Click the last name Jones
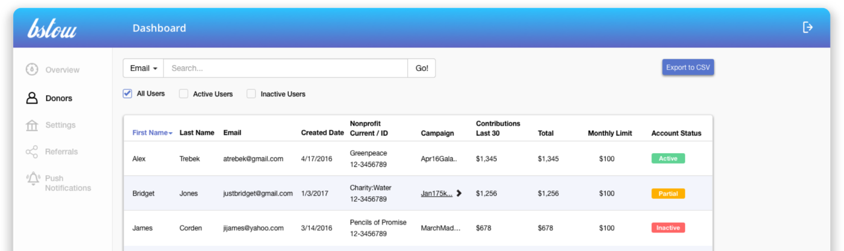Viewport: 844px width, 251px height. pos(188,194)
